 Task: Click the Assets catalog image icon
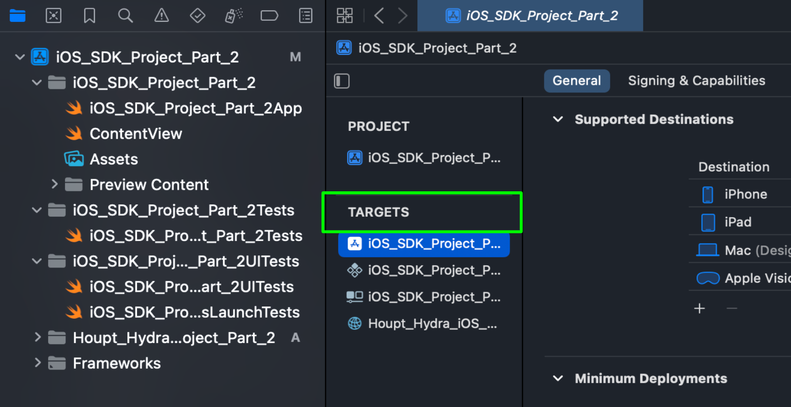[x=74, y=159]
